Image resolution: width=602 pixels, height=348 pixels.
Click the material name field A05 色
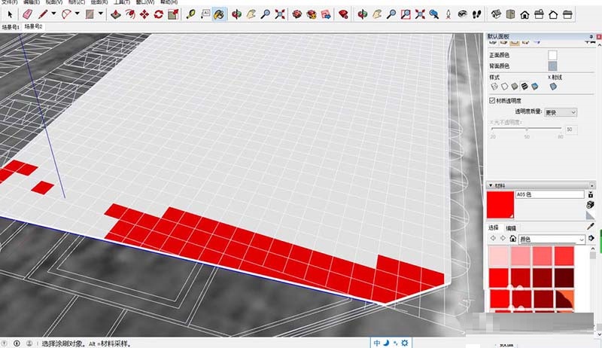tap(549, 194)
